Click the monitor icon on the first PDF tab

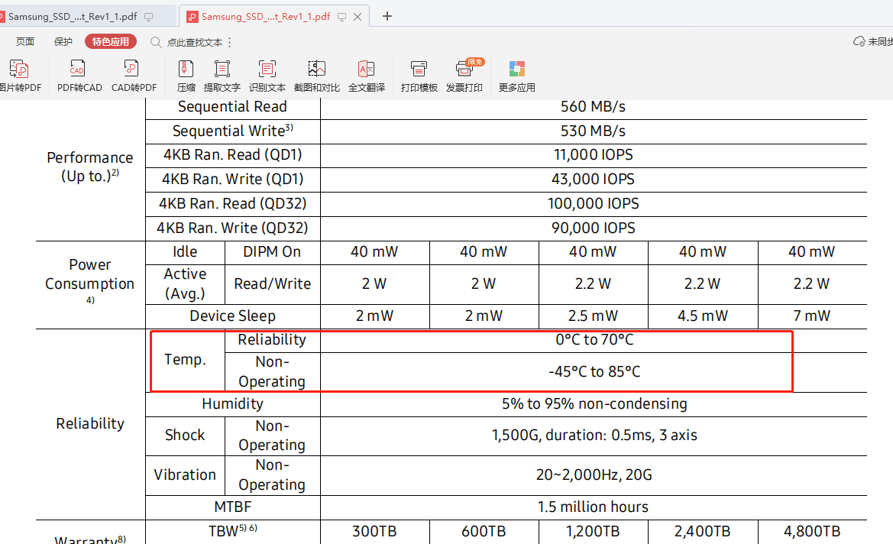(x=149, y=17)
